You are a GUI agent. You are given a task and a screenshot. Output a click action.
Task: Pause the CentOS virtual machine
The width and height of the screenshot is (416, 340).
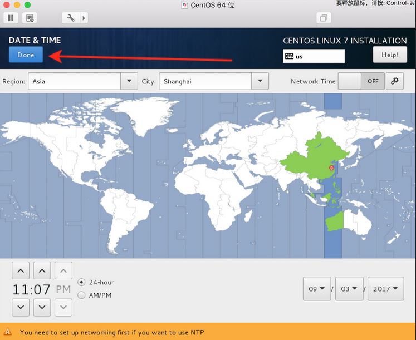point(11,18)
